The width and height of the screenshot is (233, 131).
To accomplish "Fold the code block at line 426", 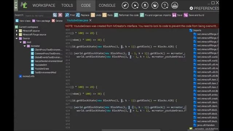I will coord(71,101).
